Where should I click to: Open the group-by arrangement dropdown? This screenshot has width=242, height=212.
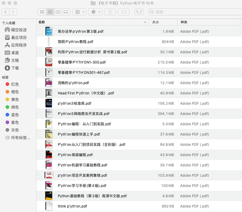click(x=79, y=12)
